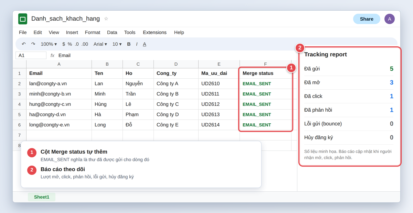Select the cell UD2610

pyautogui.click(x=219, y=83)
